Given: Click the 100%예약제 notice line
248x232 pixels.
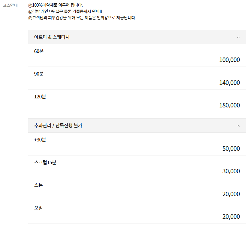Looking at the screenshot, I should [55, 5].
